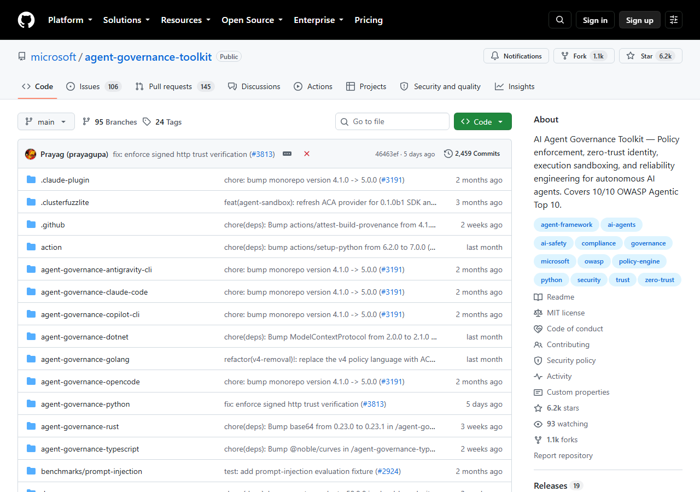This screenshot has height=492, width=700.
Task: Click the shield icon beside Security policy
Action: click(x=538, y=360)
